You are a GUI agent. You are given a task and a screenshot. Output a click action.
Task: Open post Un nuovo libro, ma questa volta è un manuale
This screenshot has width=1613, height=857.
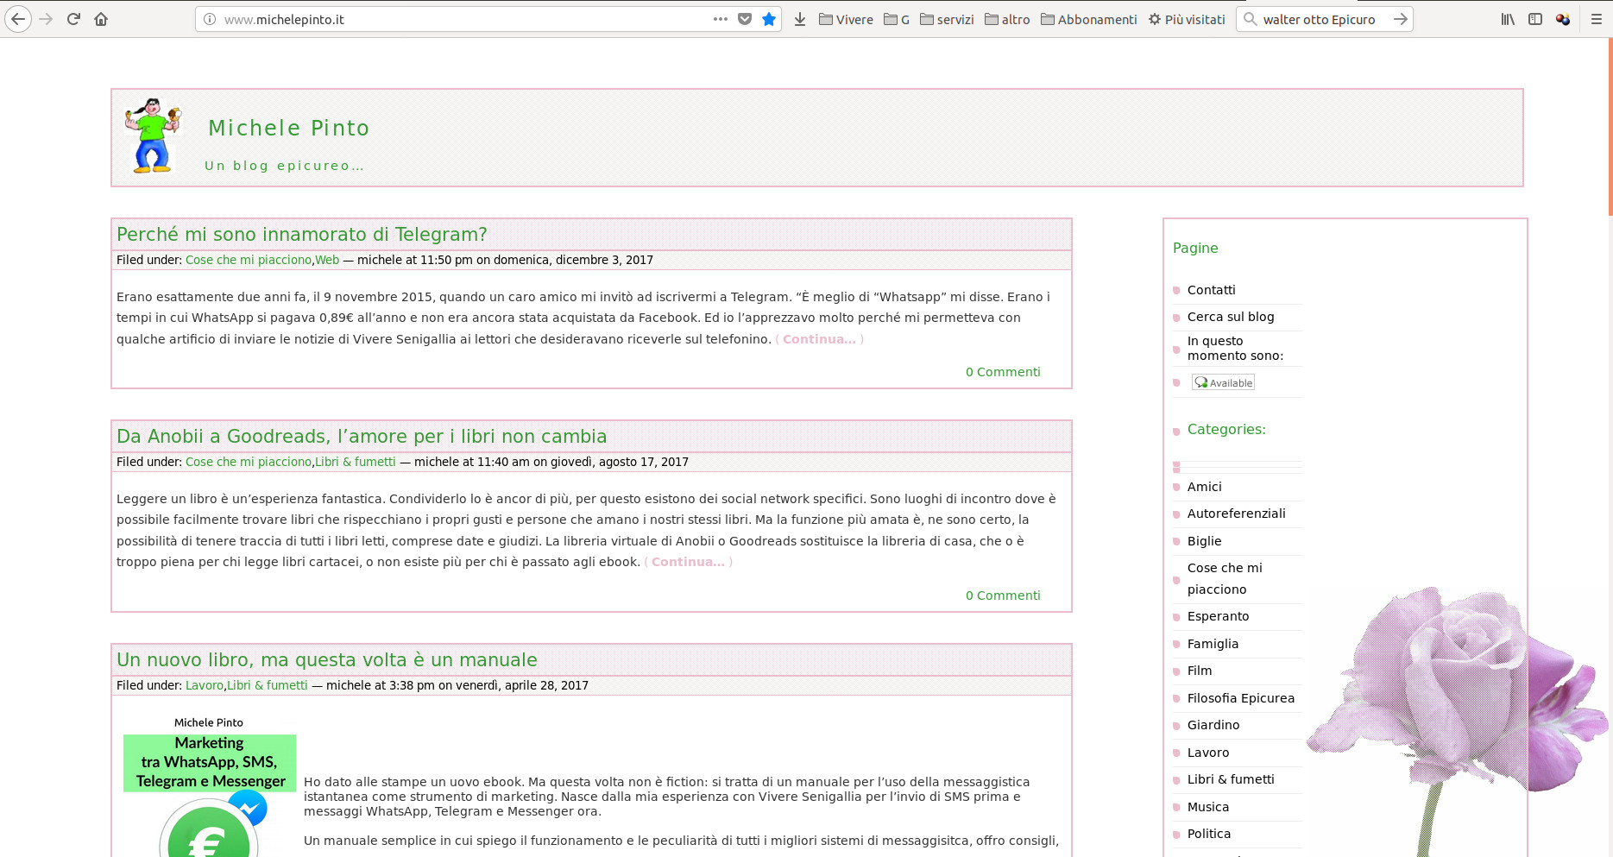327,659
